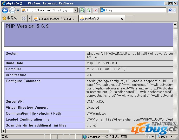Expand the tab list dropdown arrow
Viewport: 179px width, 140px height.
(30, 18)
